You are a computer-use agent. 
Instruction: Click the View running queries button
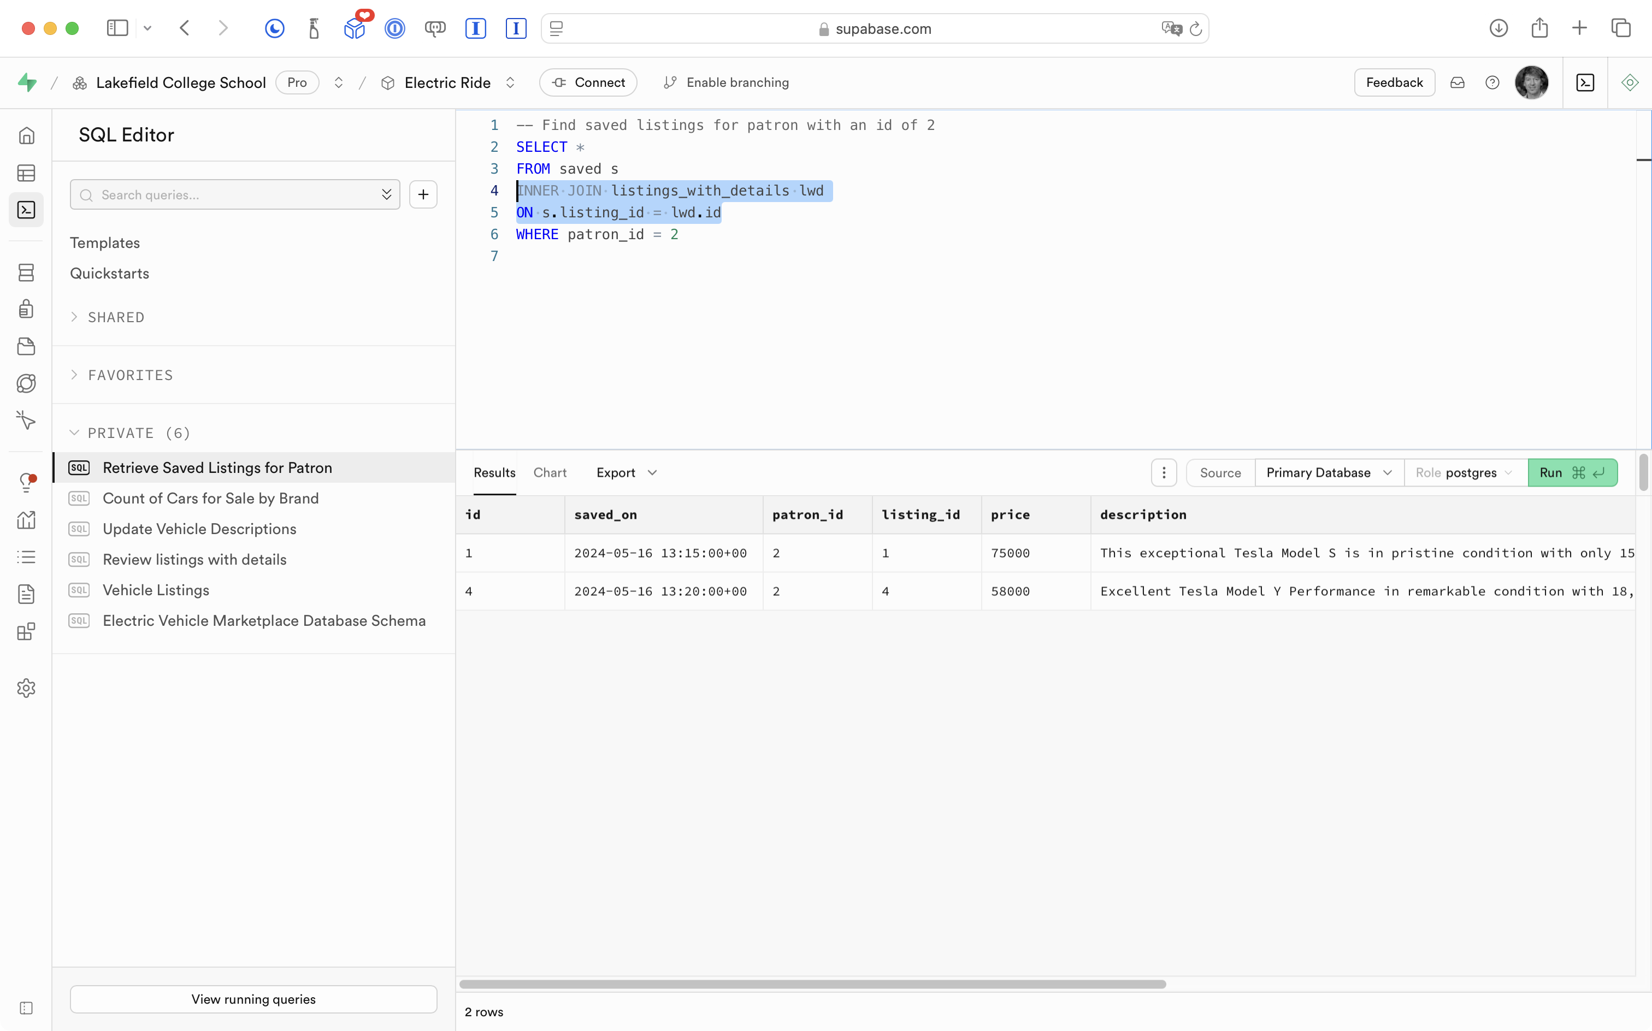(x=253, y=999)
